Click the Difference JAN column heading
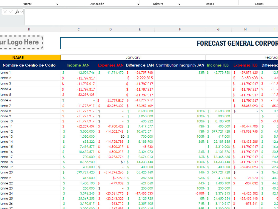278x209 pixels. tap(140, 65)
